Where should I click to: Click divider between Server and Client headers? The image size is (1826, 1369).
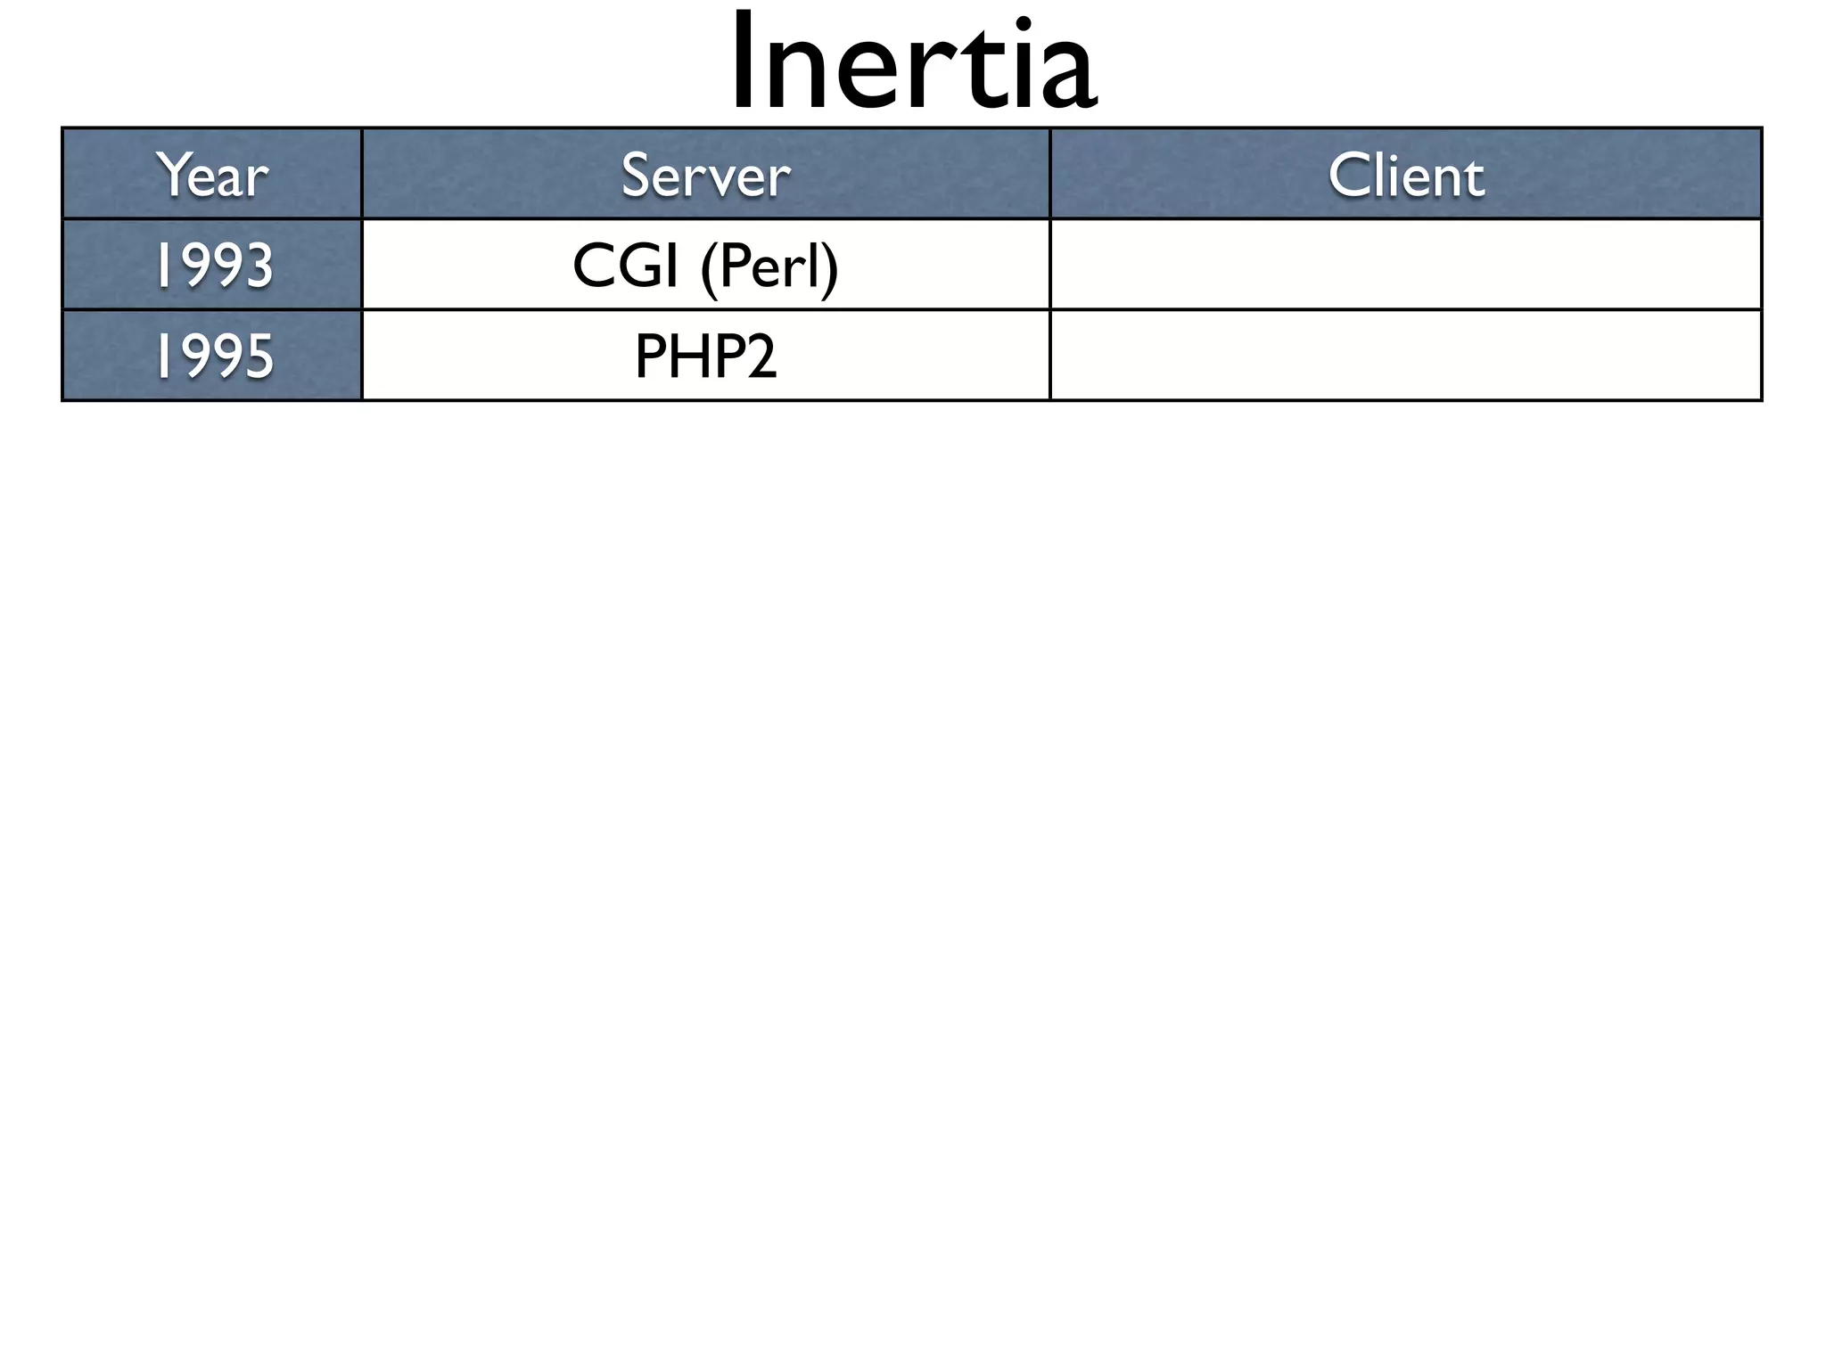point(1050,174)
